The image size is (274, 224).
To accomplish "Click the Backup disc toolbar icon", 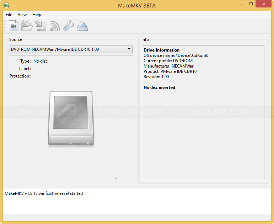I will click(x=41, y=26).
